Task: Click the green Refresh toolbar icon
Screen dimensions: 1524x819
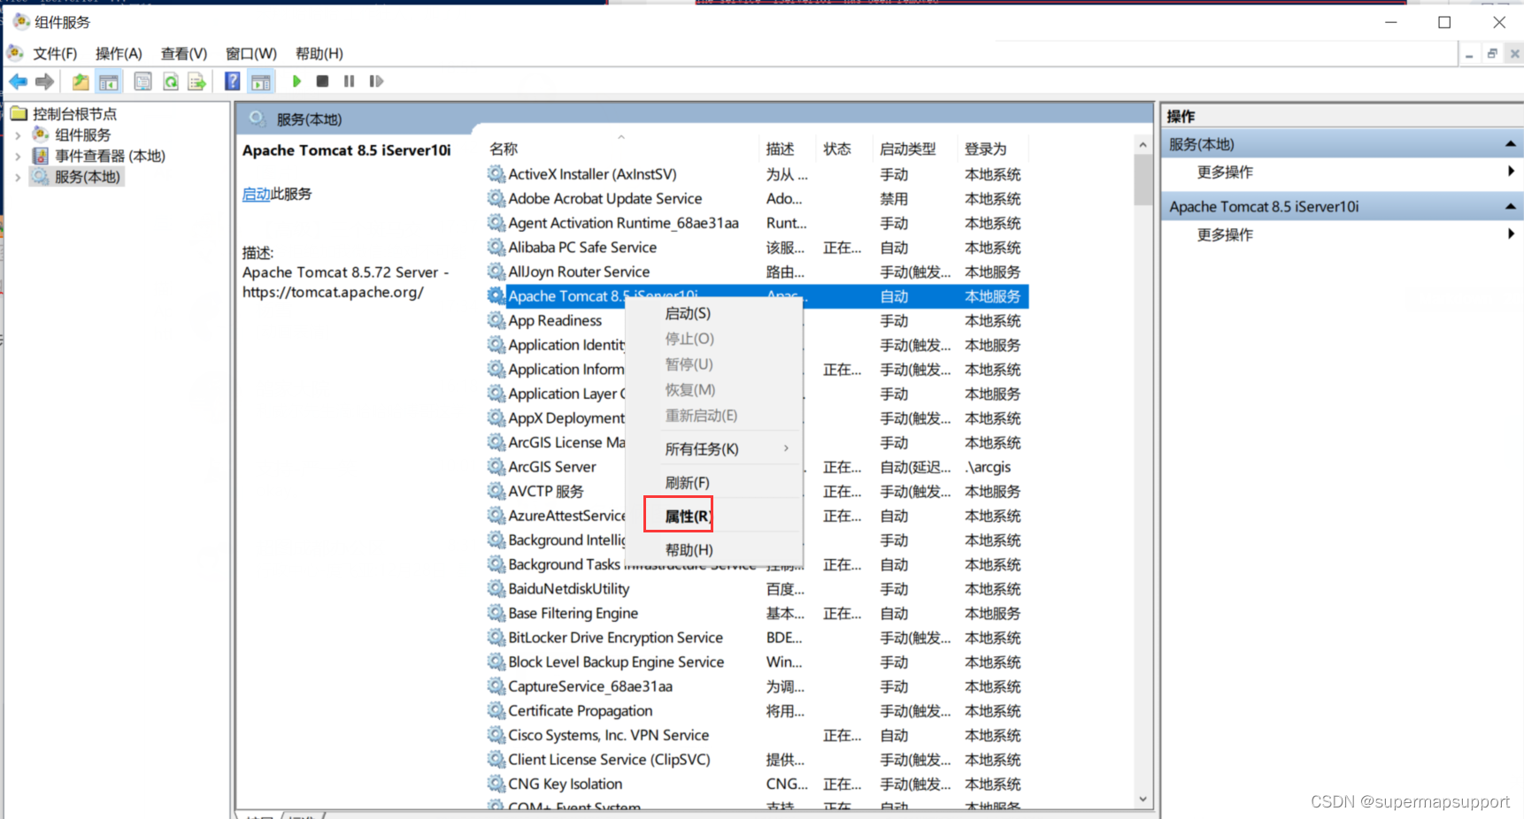Action: pyautogui.click(x=170, y=81)
